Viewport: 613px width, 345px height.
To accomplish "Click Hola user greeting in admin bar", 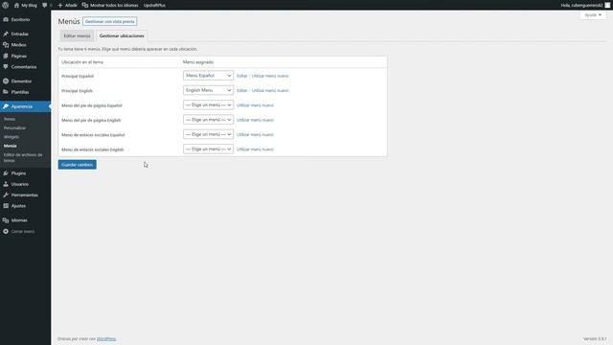I will [x=581, y=5].
